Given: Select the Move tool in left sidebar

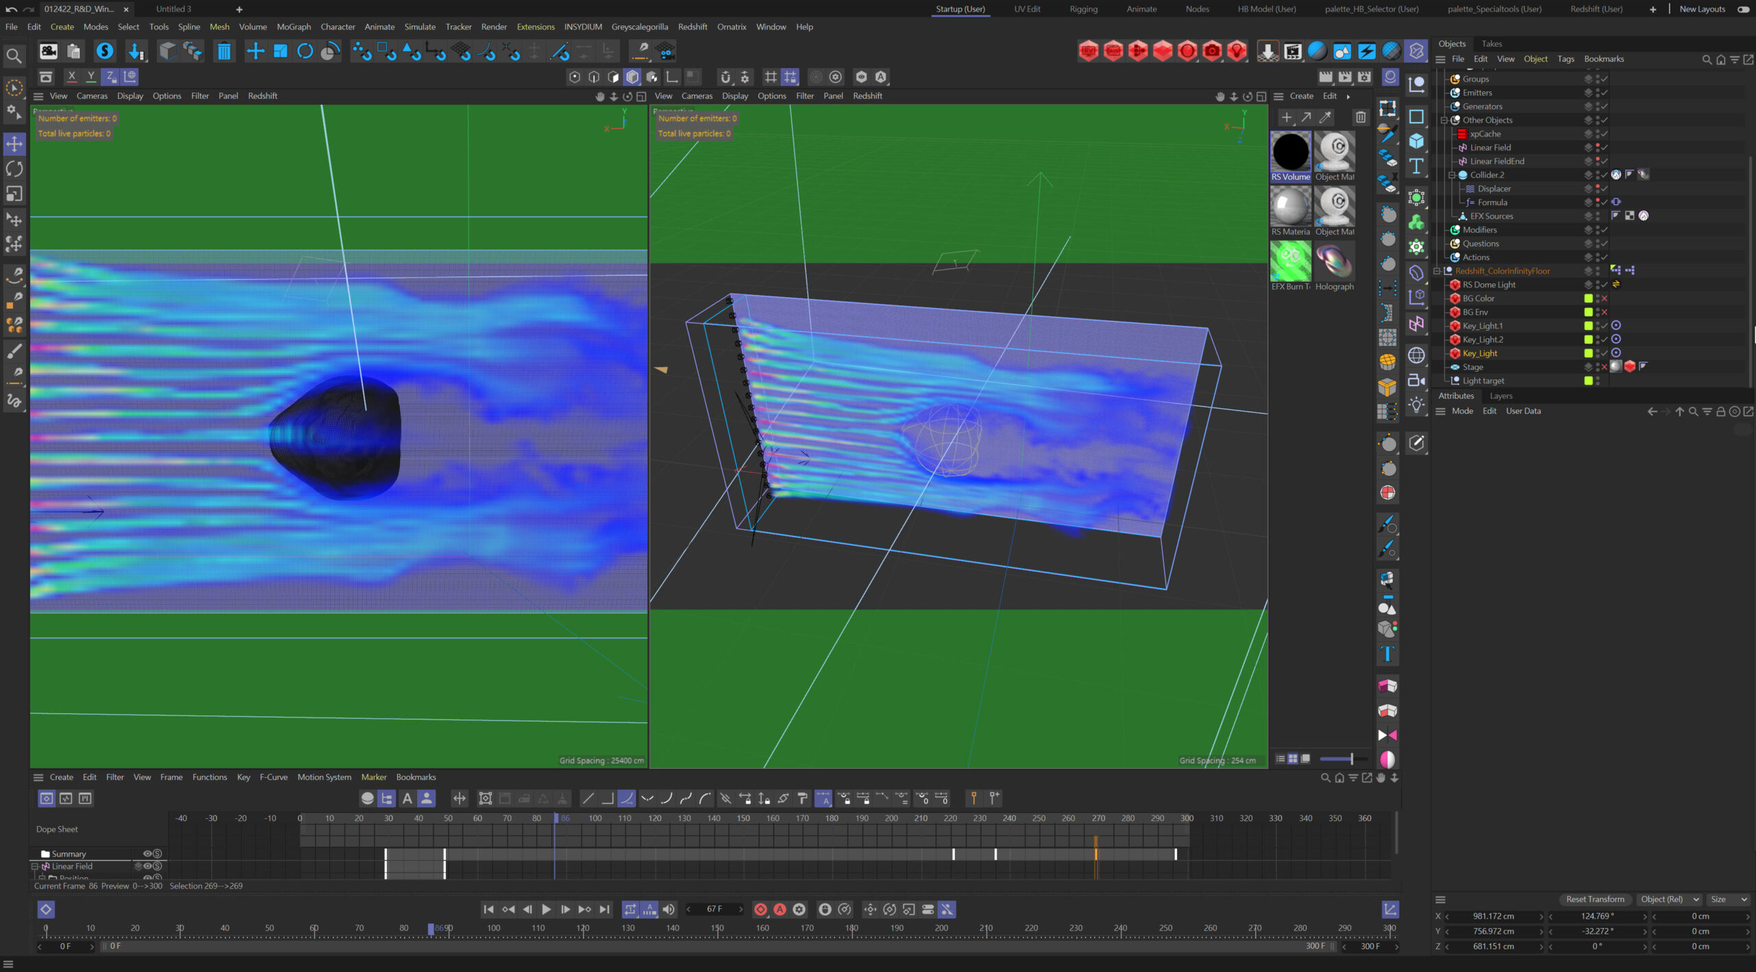Looking at the screenshot, I should tap(14, 144).
